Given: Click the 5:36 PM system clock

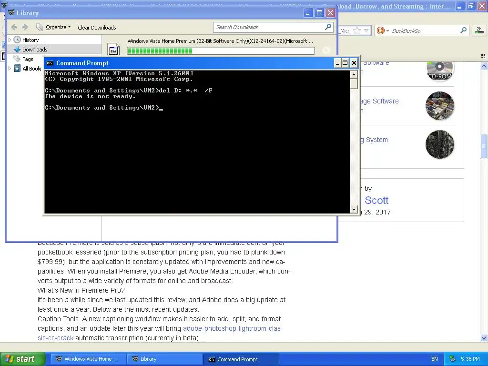Looking at the screenshot, I should (x=470, y=359).
